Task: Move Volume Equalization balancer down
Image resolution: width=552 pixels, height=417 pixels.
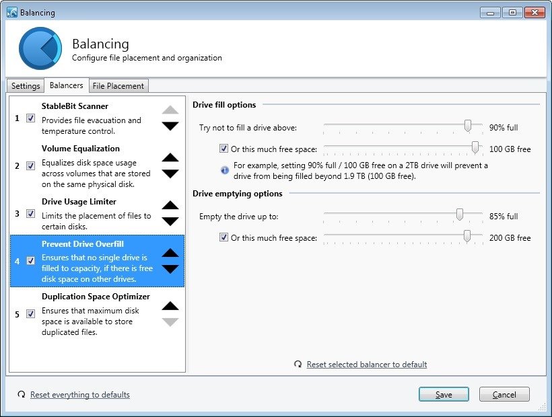Action: pos(170,174)
